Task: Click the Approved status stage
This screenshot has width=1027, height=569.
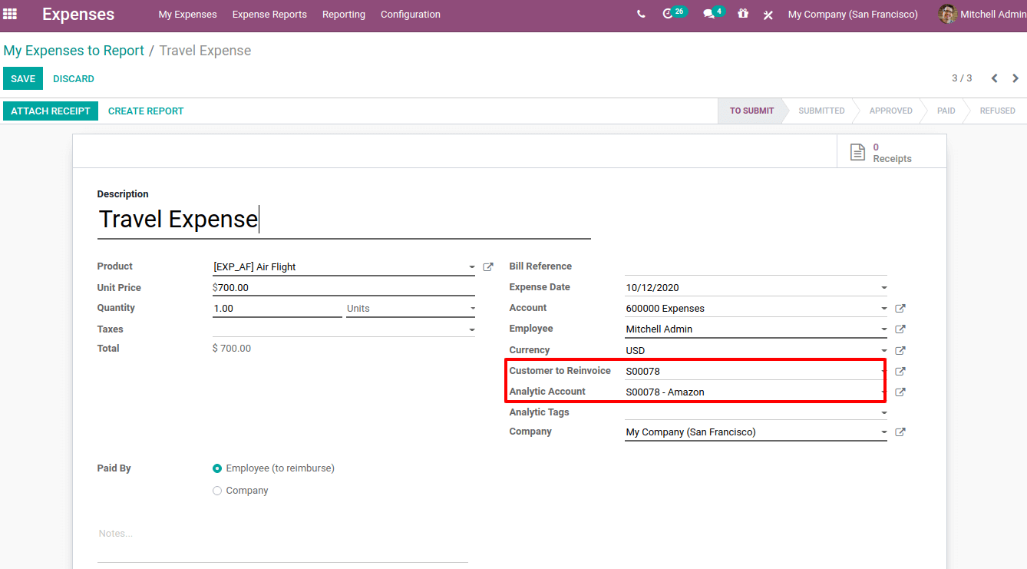Action: click(890, 111)
